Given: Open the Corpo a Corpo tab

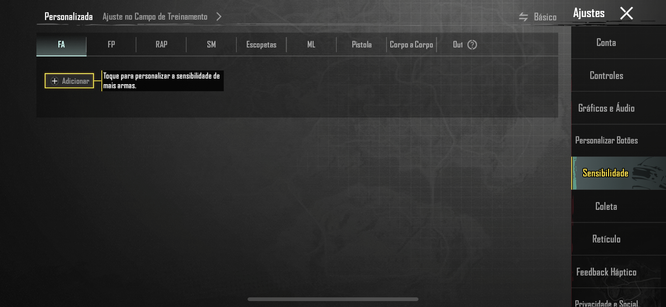Looking at the screenshot, I should 411,44.
